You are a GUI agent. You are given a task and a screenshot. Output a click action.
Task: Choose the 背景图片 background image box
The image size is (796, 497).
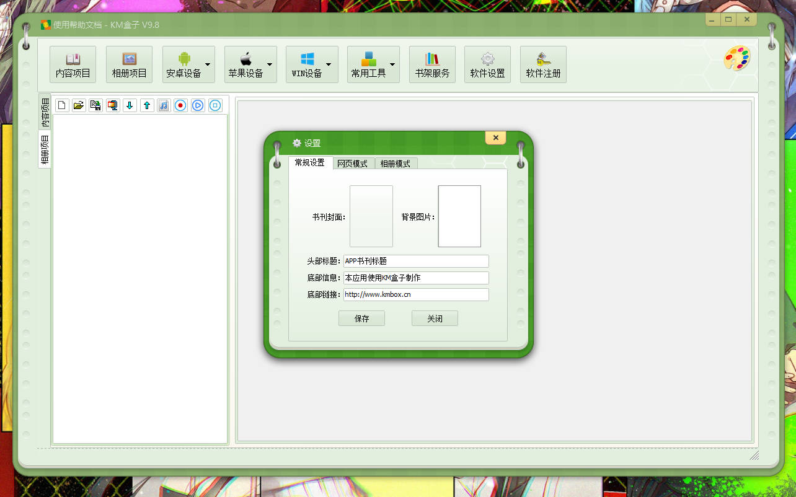[x=459, y=216]
